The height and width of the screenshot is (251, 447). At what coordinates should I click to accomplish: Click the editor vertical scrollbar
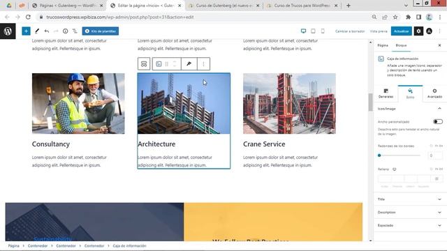click(x=371, y=102)
